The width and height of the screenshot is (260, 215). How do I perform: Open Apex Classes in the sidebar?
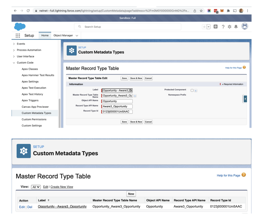point(30,69)
